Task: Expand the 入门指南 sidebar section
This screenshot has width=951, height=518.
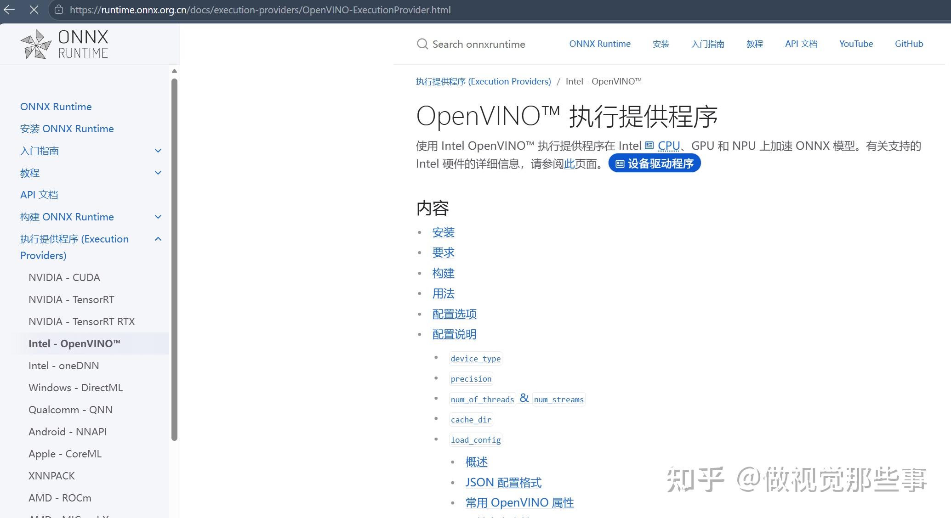Action: 158,151
